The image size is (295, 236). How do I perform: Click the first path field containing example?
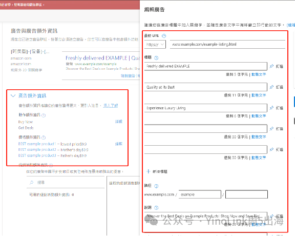tap(200, 194)
